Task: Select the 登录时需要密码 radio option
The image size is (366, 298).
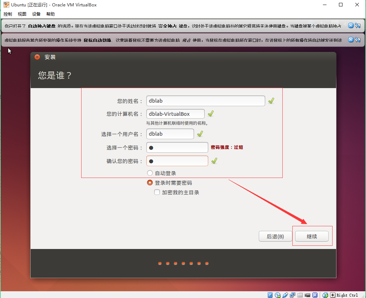Action: point(150,183)
